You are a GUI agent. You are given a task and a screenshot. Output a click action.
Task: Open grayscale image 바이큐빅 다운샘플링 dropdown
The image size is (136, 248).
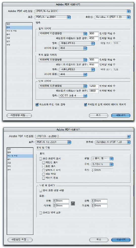point(63,60)
